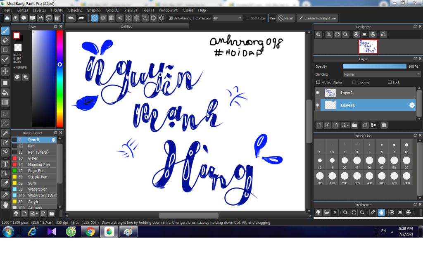Open the cloud save icon in toolbar

(x=7, y=18)
